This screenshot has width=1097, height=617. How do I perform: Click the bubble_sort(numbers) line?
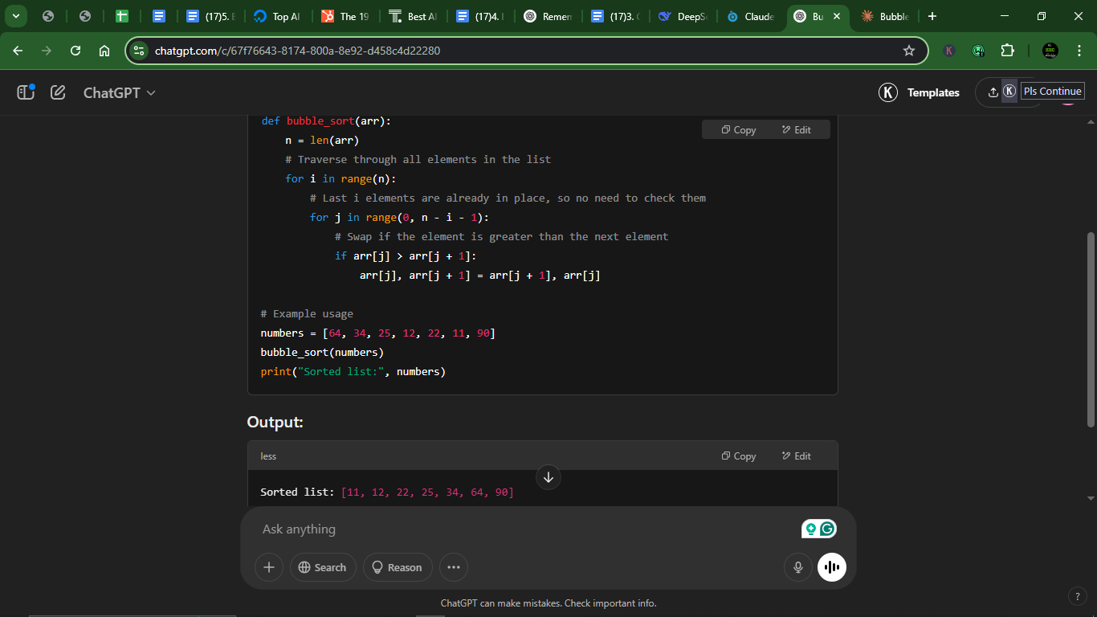[x=322, y=353]
